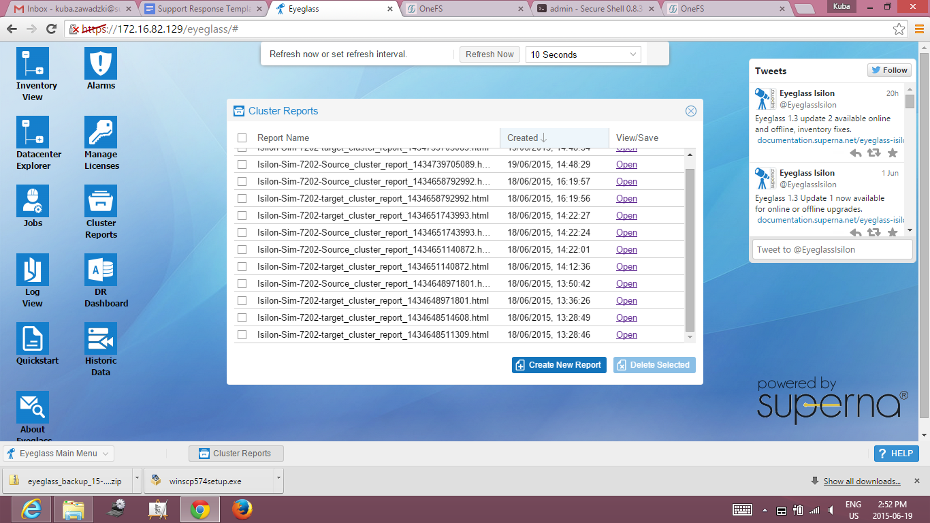
Task: Check the target report 1434651743993 row
Action: pos(242,216)
